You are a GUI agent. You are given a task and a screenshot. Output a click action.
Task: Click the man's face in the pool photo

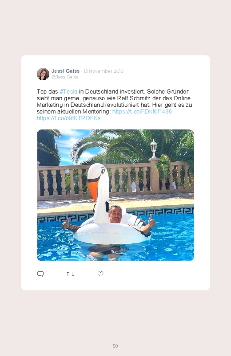click(115, 215)
